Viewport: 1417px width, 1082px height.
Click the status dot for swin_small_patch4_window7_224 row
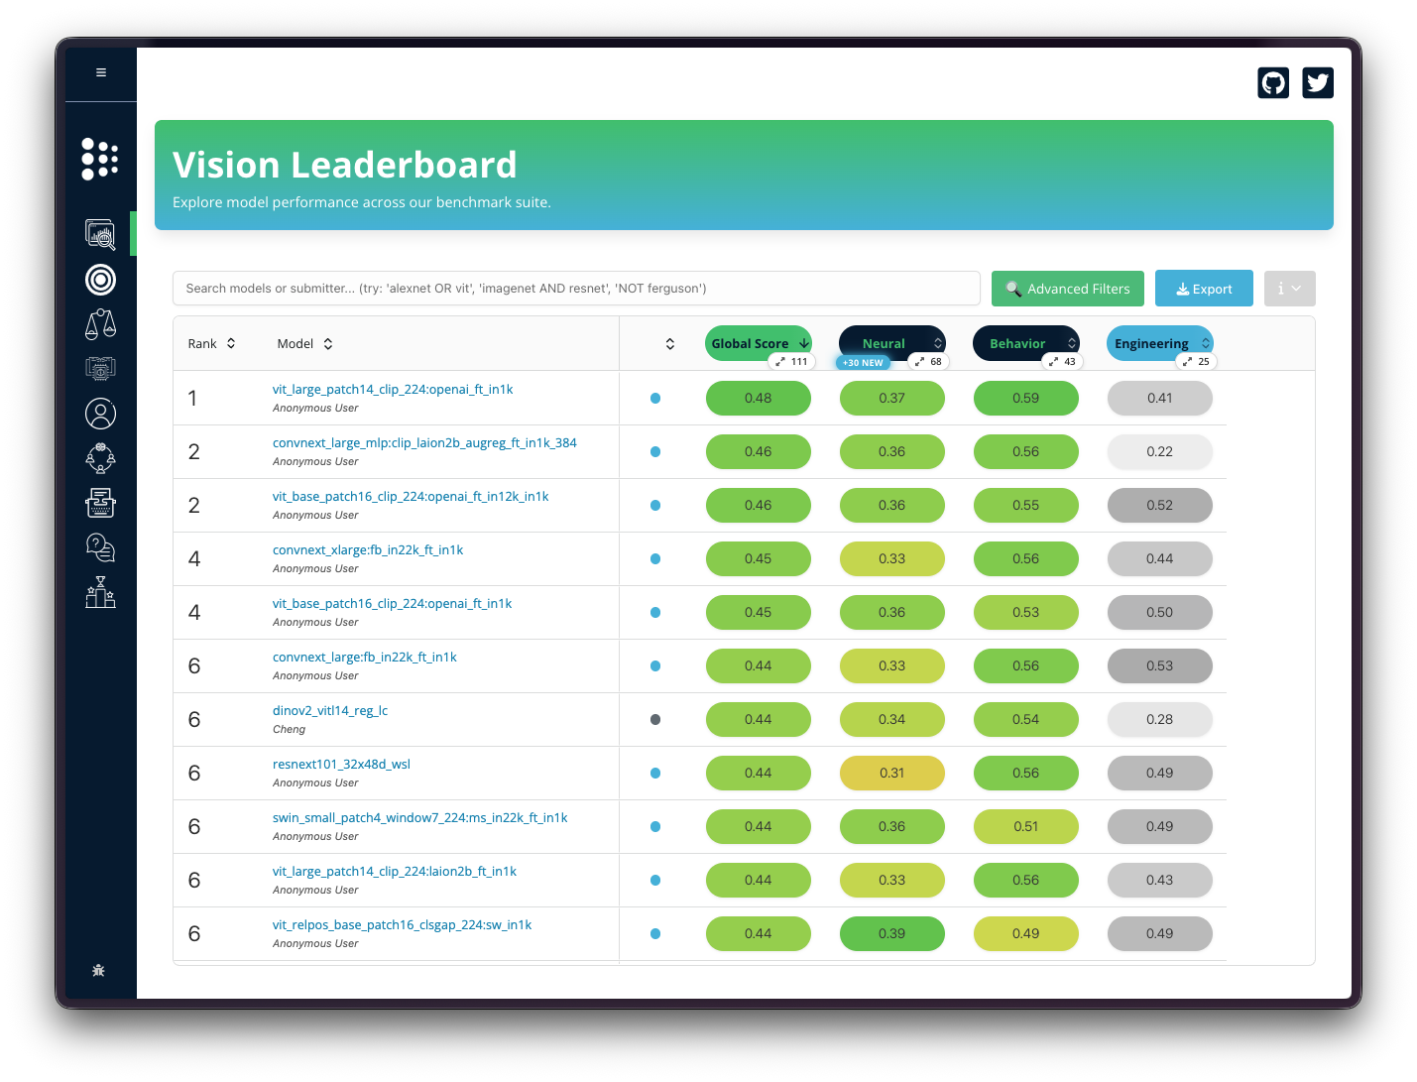point(655,826)
